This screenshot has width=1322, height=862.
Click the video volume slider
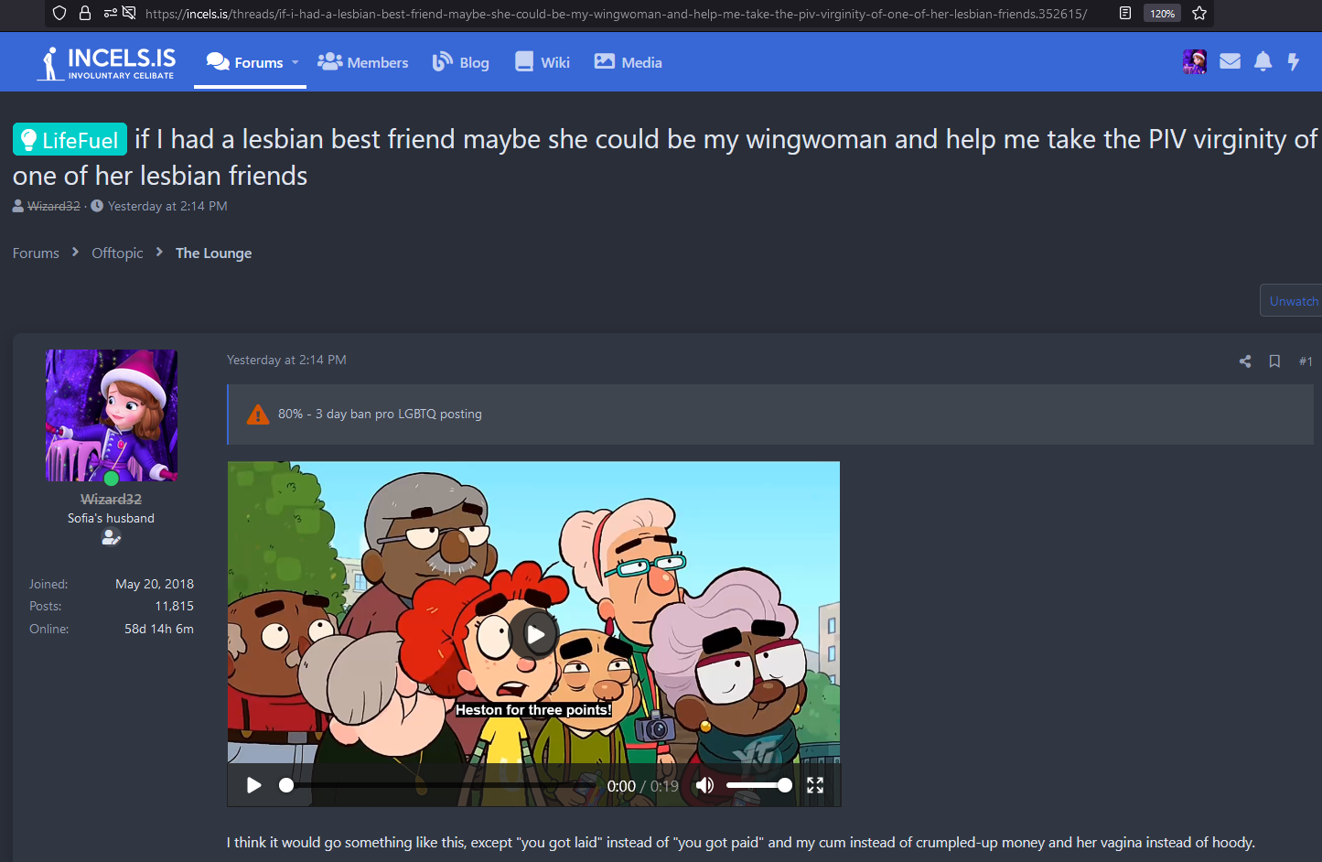click(x=758, y=785)
